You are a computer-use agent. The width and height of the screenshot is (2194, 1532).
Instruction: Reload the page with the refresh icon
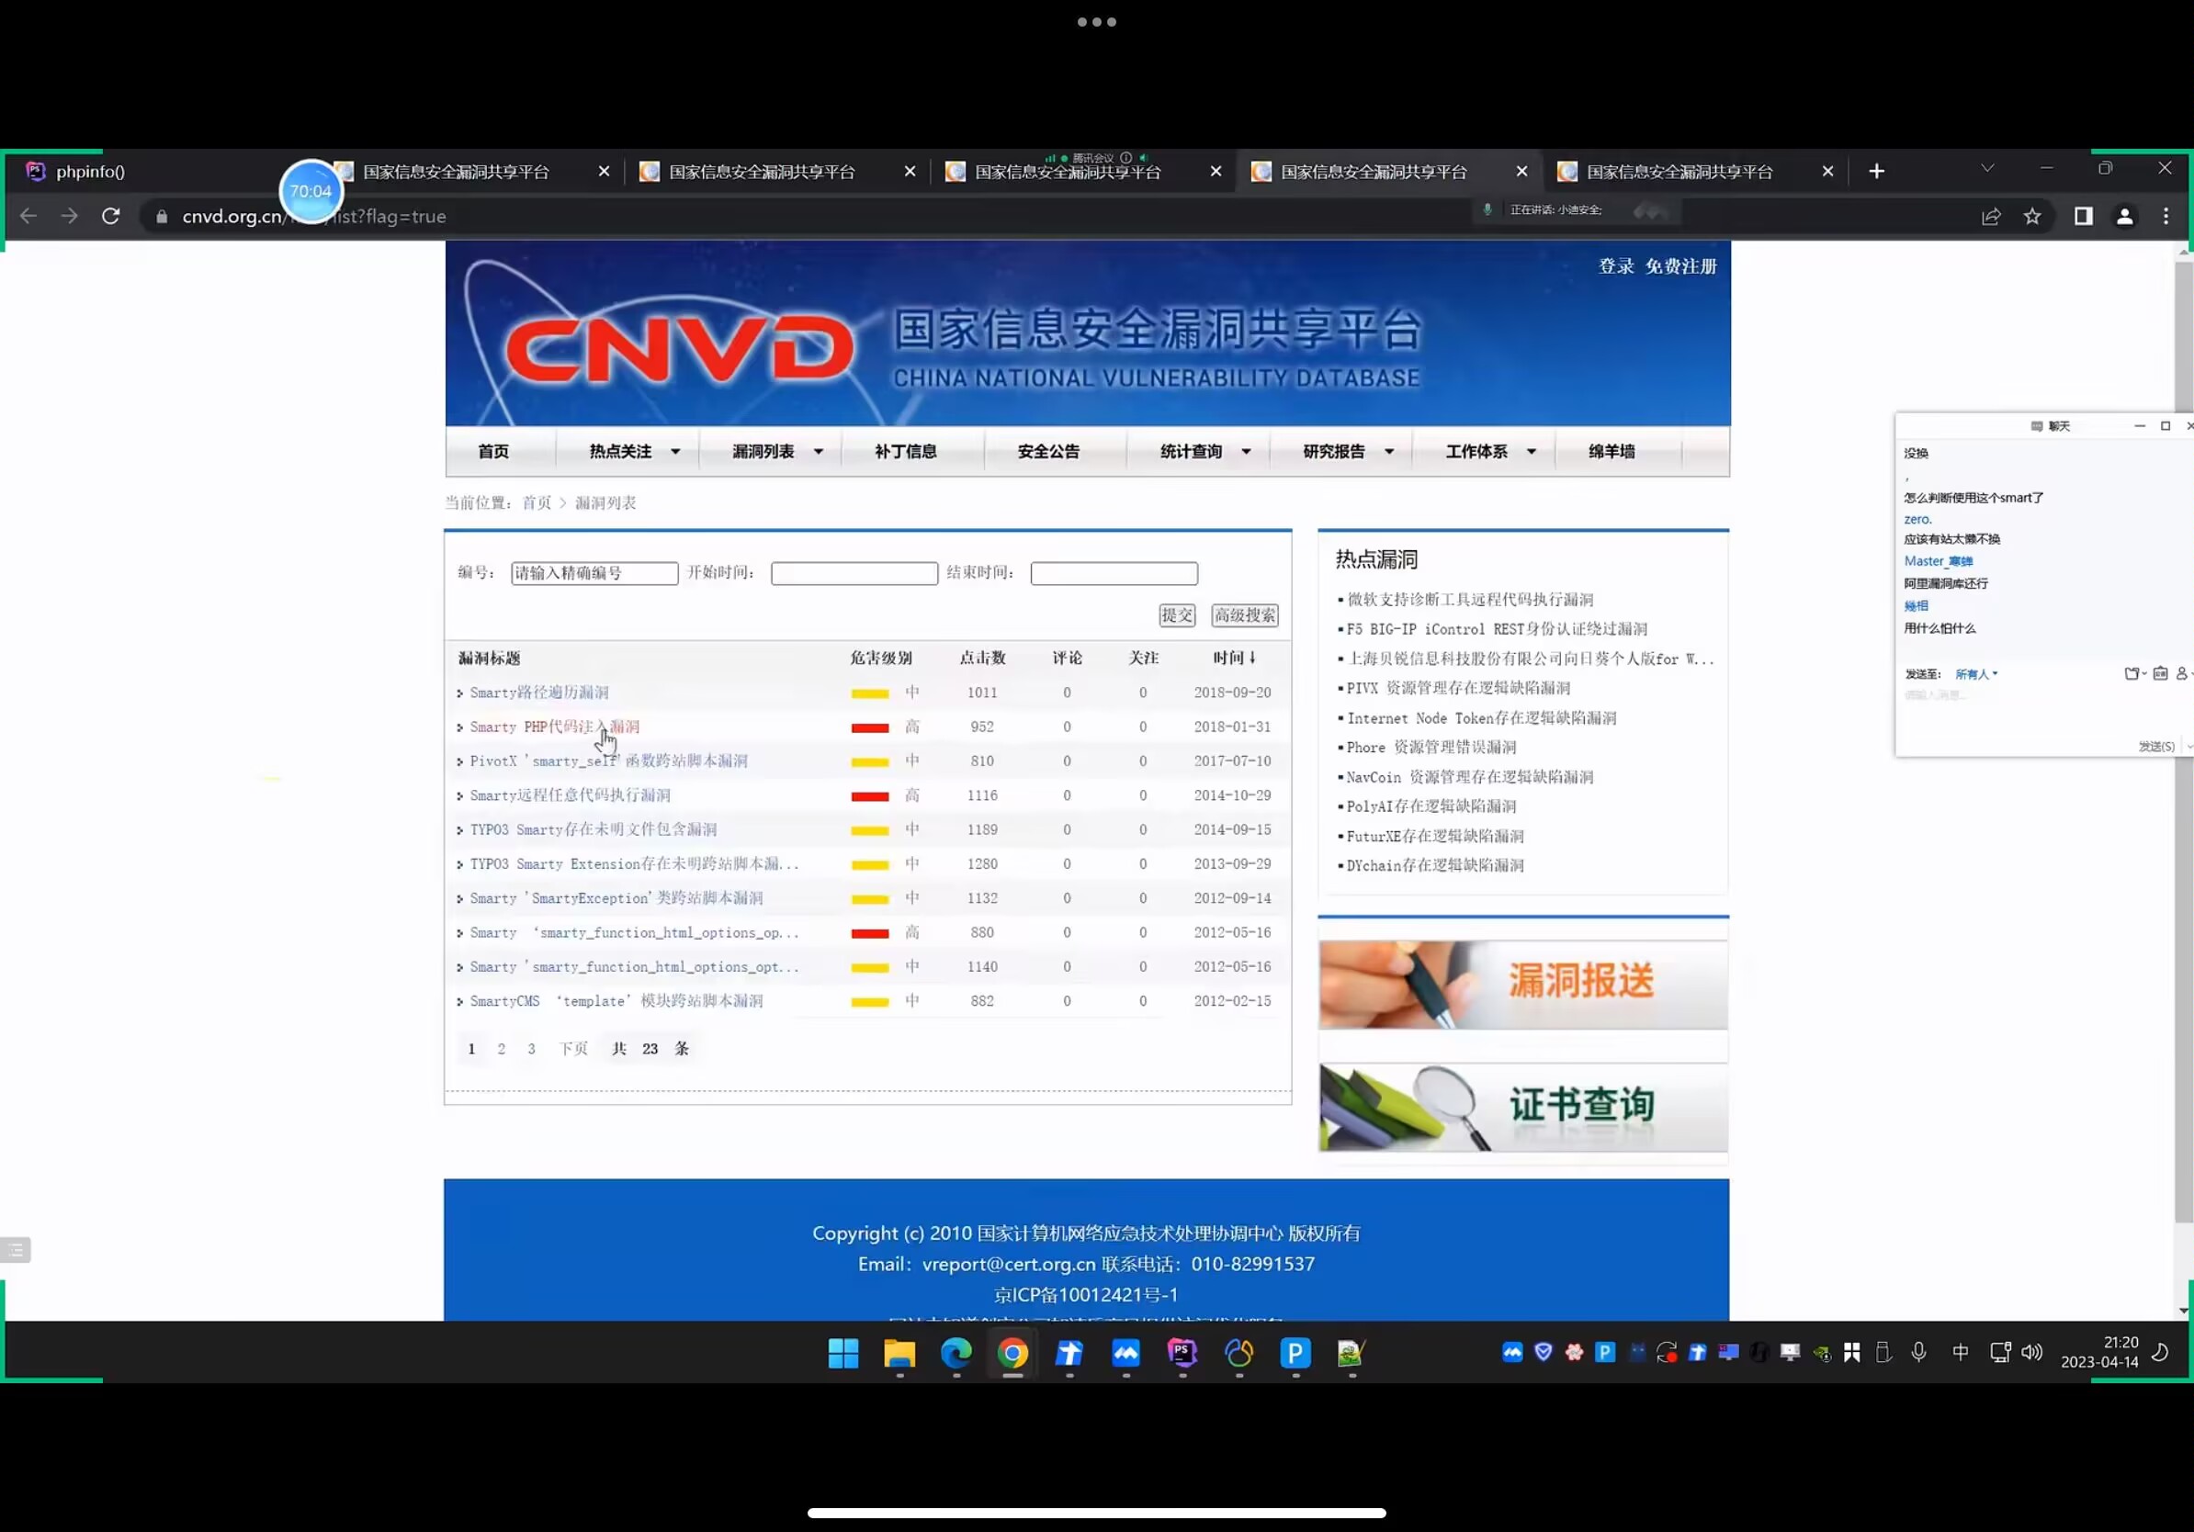pyautogui.click(x=111, y=216)
